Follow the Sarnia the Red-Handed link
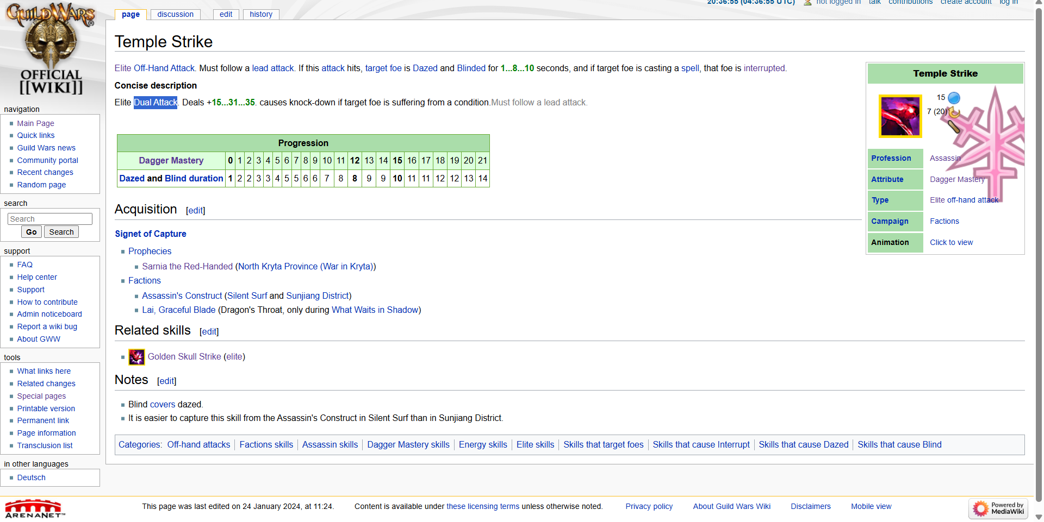This screenshot has width=1044, height=522. 188,267
